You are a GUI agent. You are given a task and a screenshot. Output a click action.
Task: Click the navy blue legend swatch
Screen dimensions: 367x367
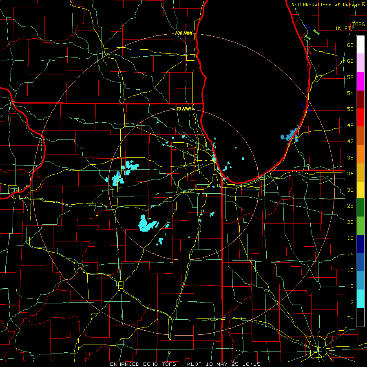[x=360, y=244]
